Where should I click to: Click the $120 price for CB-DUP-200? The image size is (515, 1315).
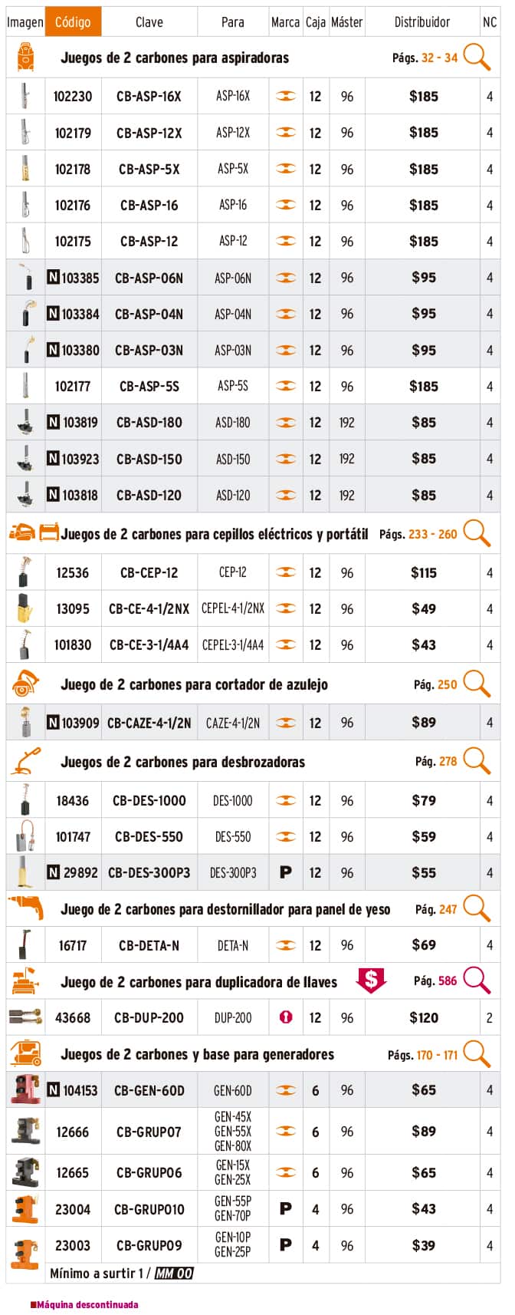(424, 1017)
